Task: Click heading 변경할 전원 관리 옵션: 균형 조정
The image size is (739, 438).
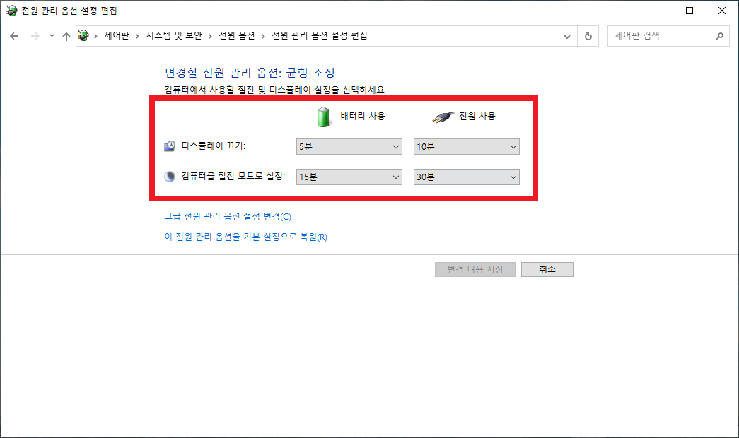Action: pos(250,73)
